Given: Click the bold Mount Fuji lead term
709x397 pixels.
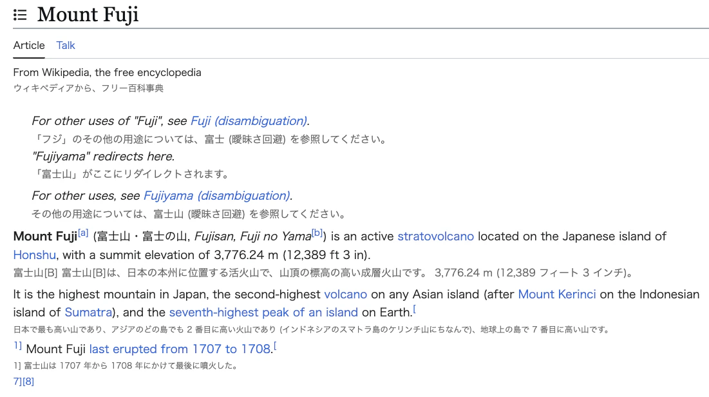Looking at the screenshot, I should coord(45,237).
